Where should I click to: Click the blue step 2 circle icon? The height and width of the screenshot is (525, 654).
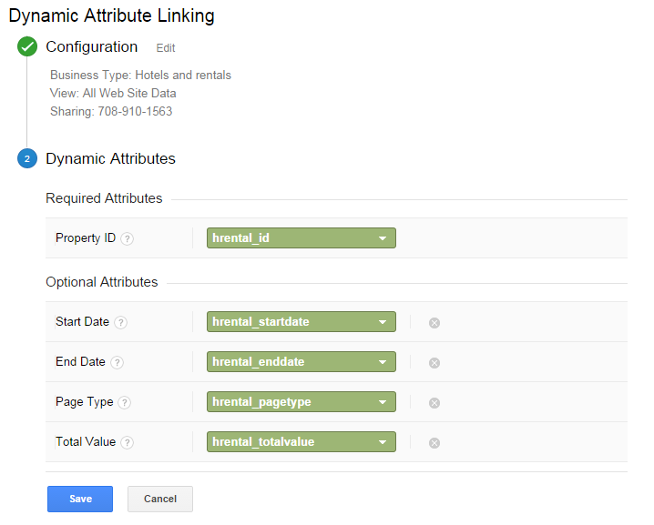[27, 159]
